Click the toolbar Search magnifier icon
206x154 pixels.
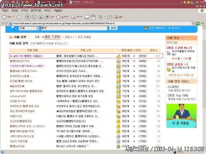pyautogui.click(x=47, y=17)
